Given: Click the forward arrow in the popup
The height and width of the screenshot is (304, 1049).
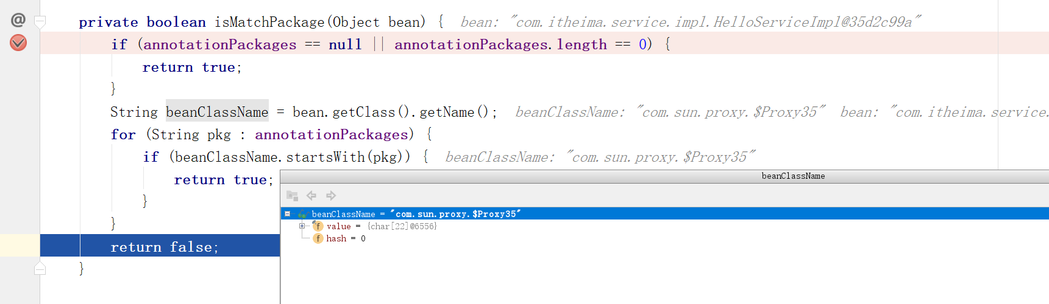Looking at the screenshot, I should click(331, 196).
